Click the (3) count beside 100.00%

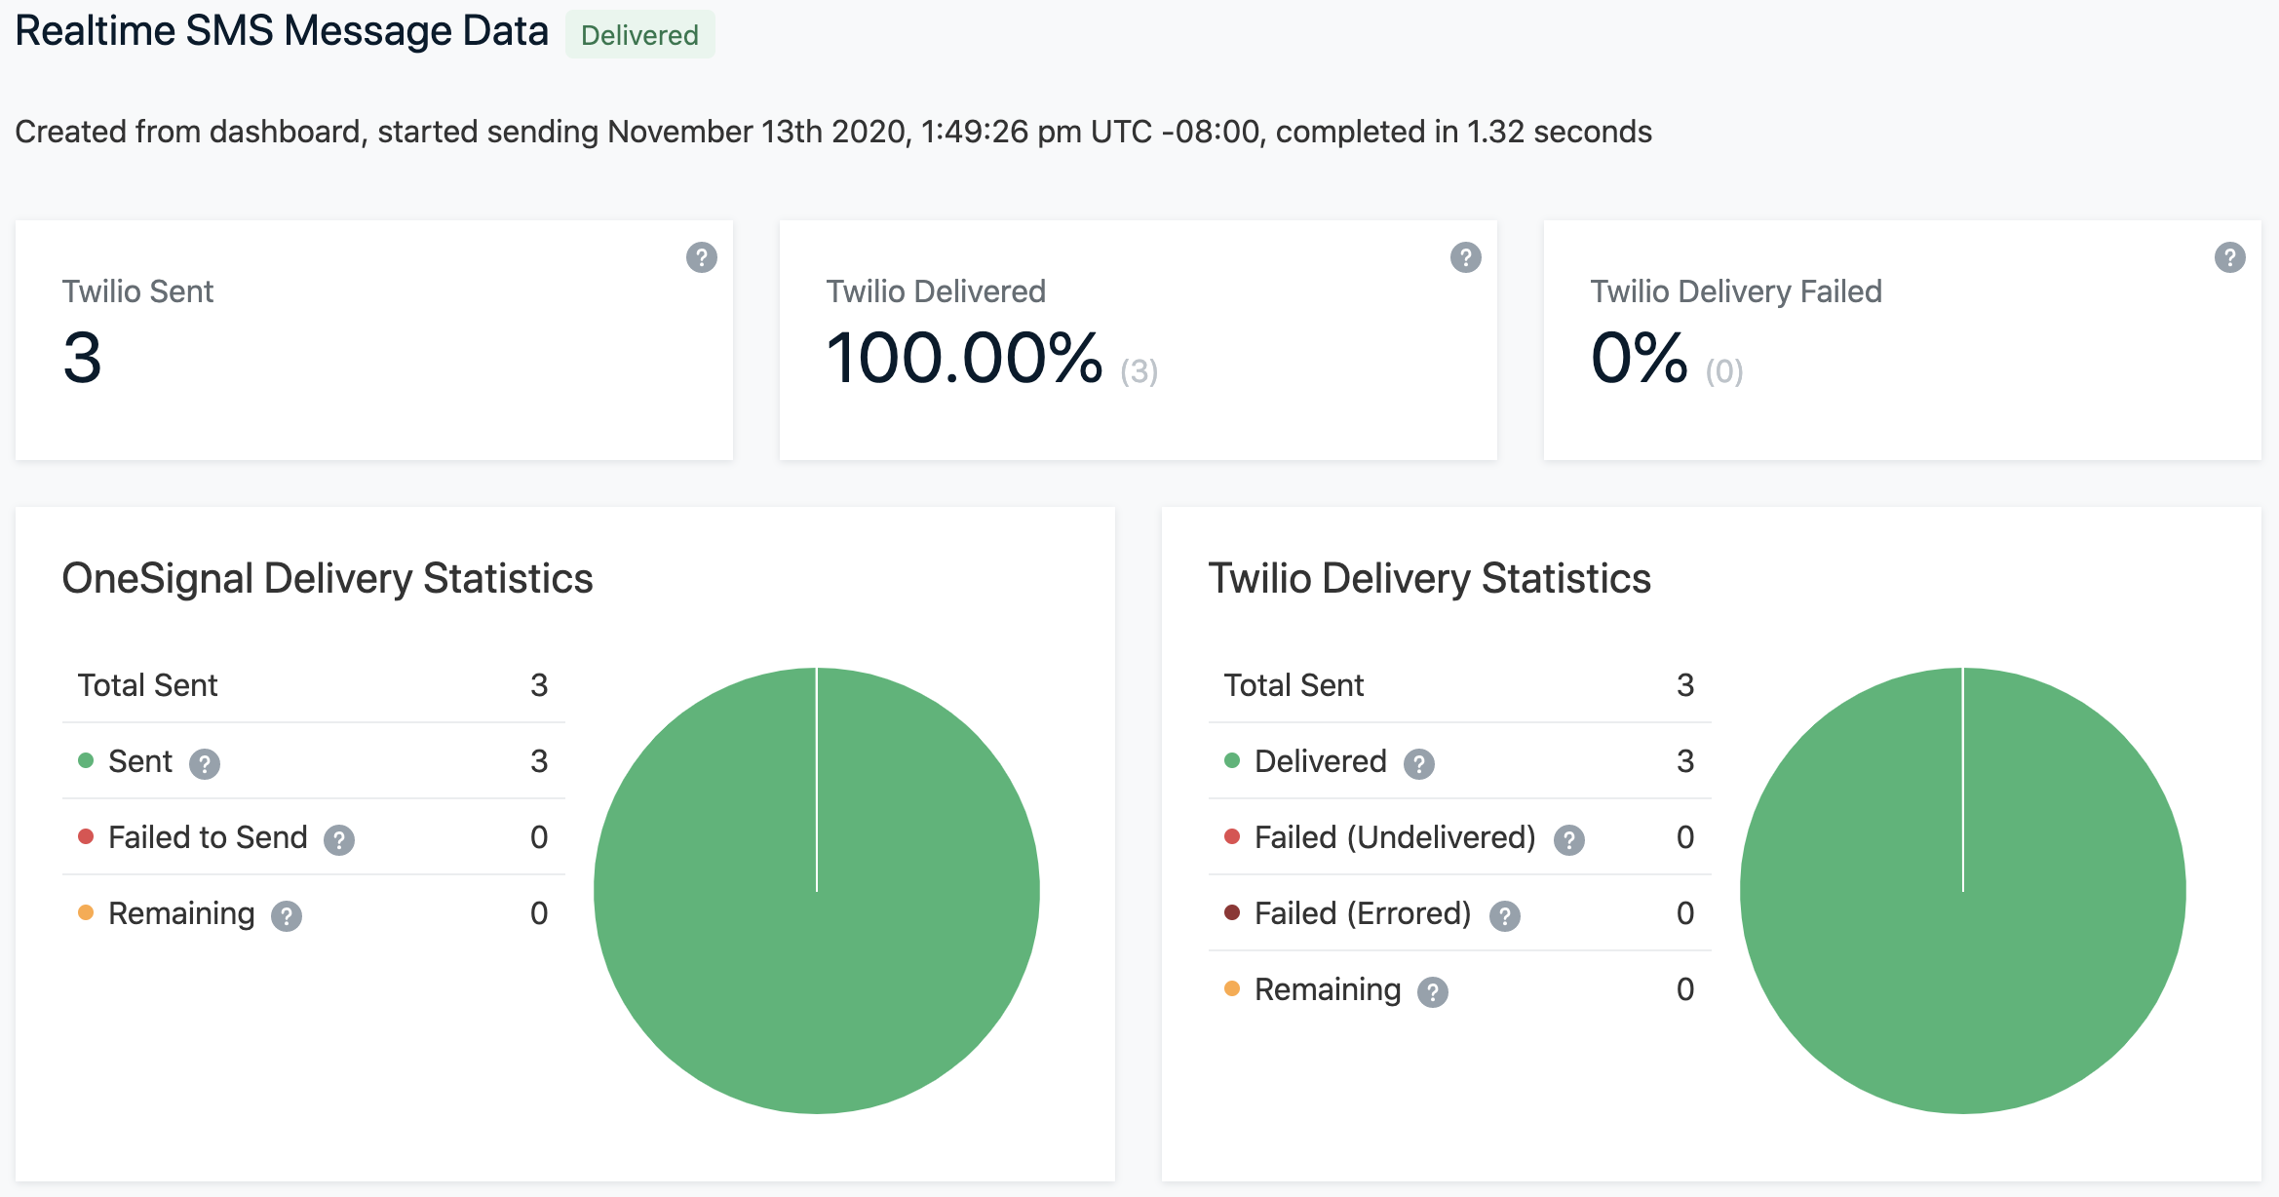(1139, 371)
